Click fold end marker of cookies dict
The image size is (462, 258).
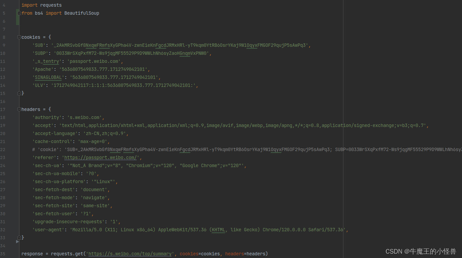tap(19, 93)
